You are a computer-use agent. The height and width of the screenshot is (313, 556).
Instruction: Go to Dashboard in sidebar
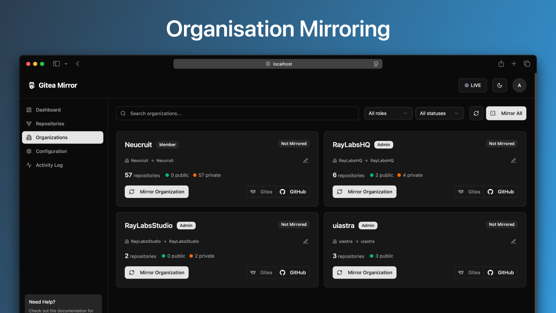(x=48, y=110)
